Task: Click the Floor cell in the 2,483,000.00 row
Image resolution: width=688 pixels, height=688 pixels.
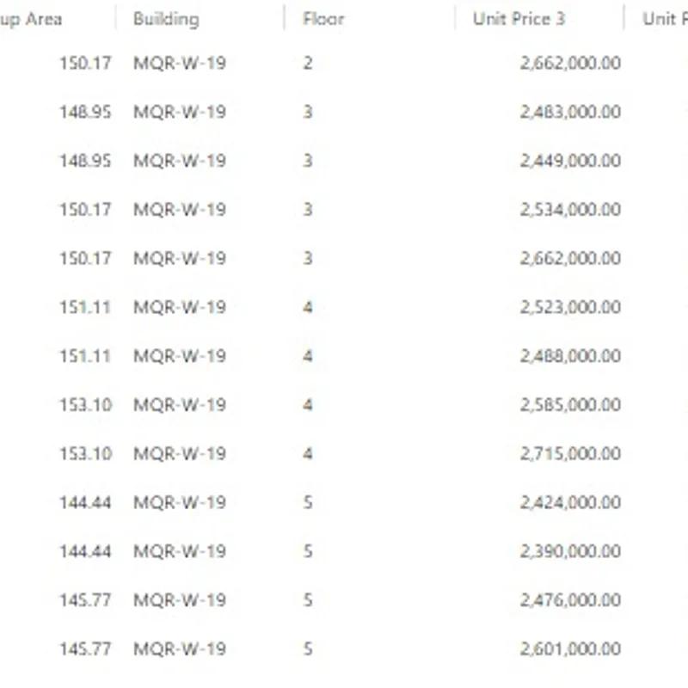Action: pos(308,112)
